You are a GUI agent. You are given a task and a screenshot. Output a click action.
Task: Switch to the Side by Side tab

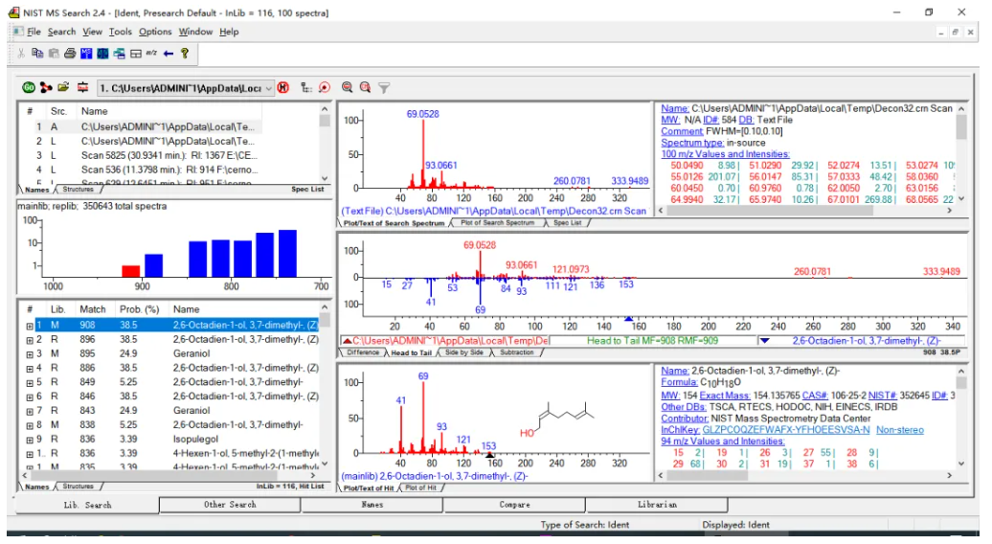[x=463, y=352]
